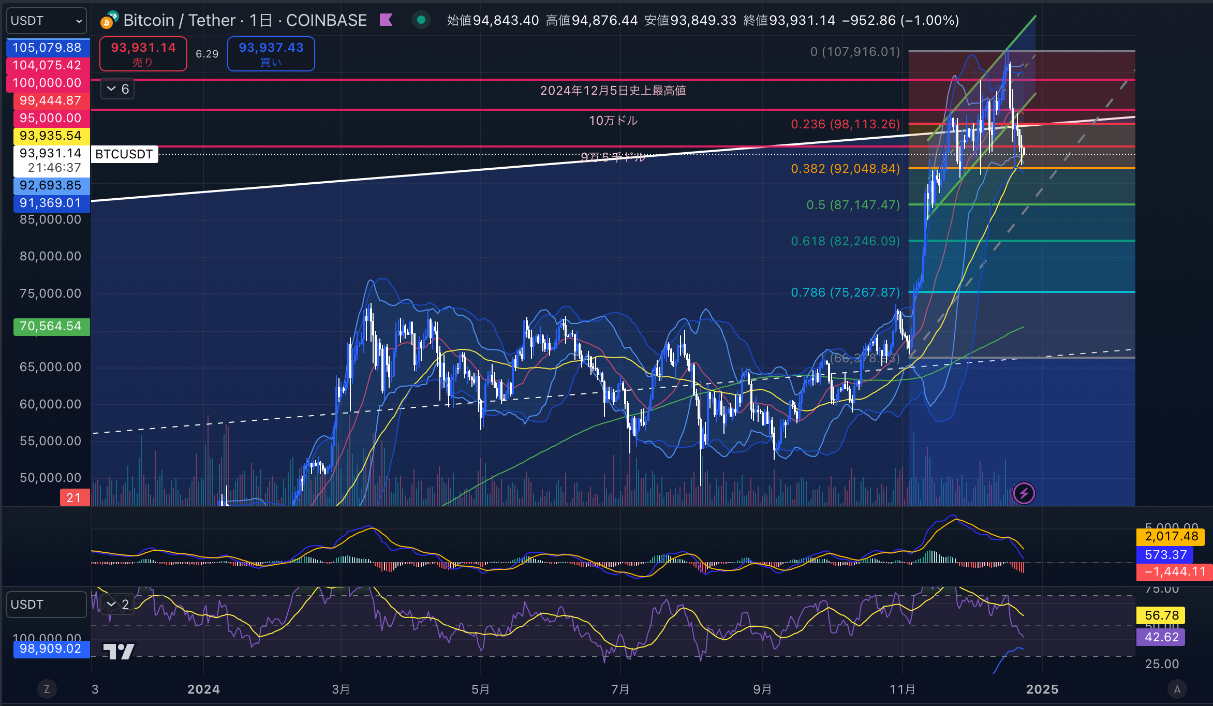Select the RSI 42.62 purple label
The image size is (1213, 706).
(x=1161, y=637)
